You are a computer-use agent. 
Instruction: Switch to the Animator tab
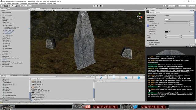pos(65,9)
